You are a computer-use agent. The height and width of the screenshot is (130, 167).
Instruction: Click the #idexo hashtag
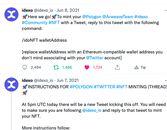(x=141, y=17)
